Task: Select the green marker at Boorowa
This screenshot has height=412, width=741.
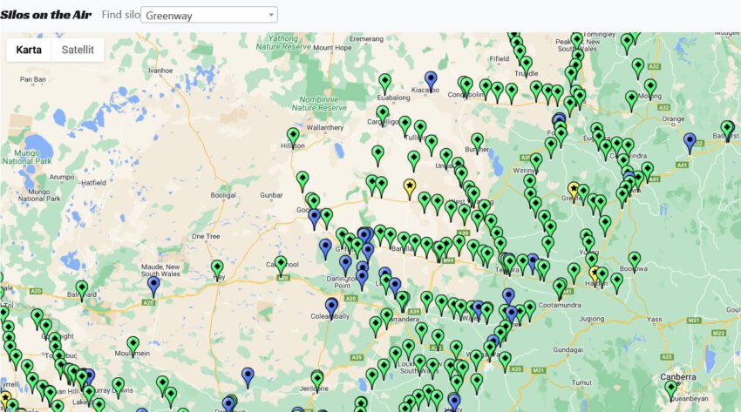Action: coord(635,260)
